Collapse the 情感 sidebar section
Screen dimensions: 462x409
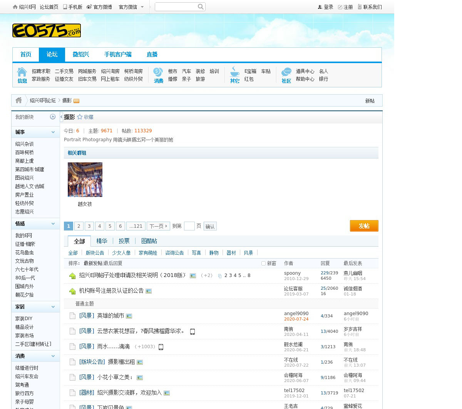point(53,224)
